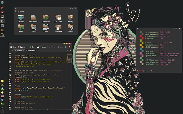
Task: Launch the red play-button media app in panel
Action: [2, 12]
